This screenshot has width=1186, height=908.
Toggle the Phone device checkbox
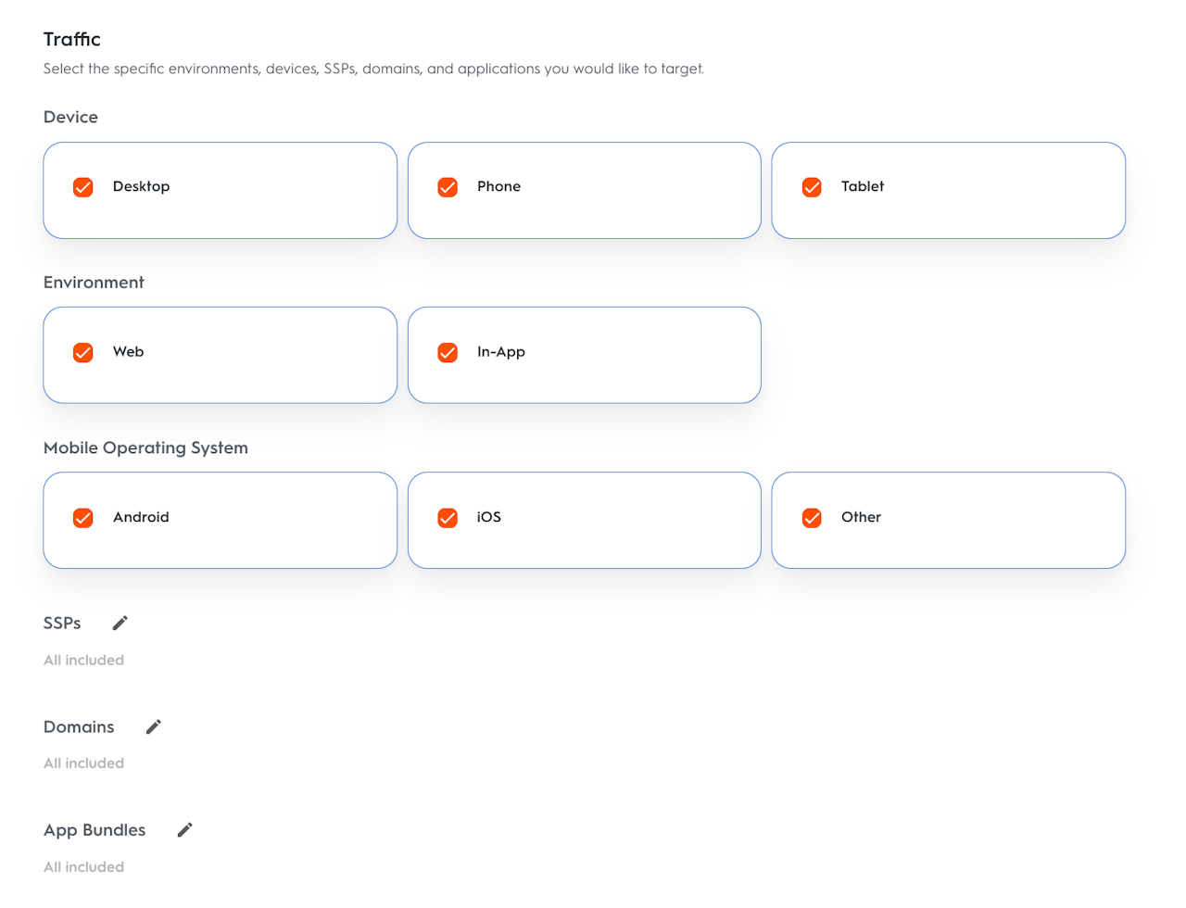[448, 187]
